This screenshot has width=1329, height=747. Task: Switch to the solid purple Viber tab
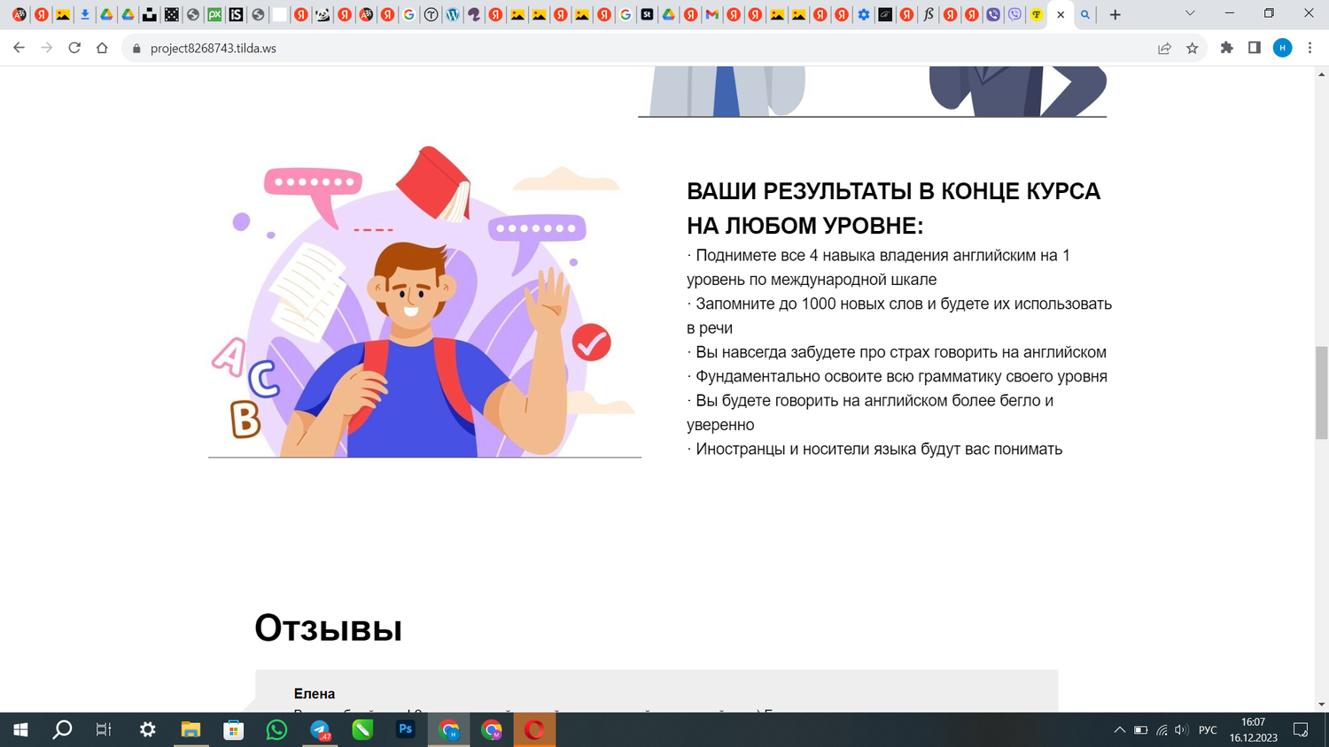point(993,14)
